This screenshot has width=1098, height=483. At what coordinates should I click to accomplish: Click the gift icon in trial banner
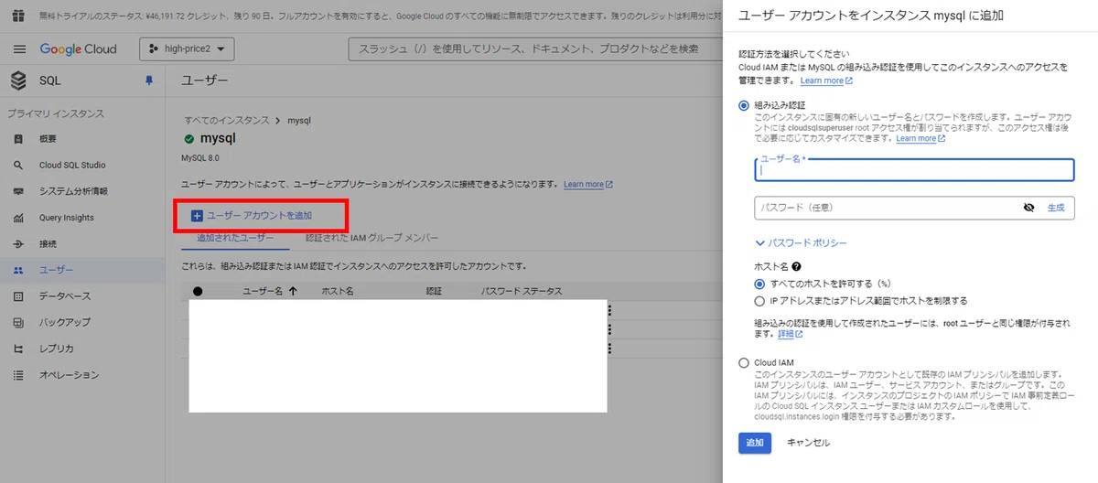coord(17,16)
